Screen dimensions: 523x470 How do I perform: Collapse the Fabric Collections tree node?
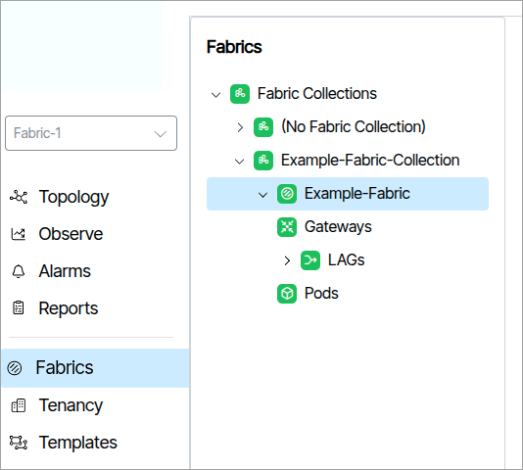pyautogui.click(x=216, y=95)
